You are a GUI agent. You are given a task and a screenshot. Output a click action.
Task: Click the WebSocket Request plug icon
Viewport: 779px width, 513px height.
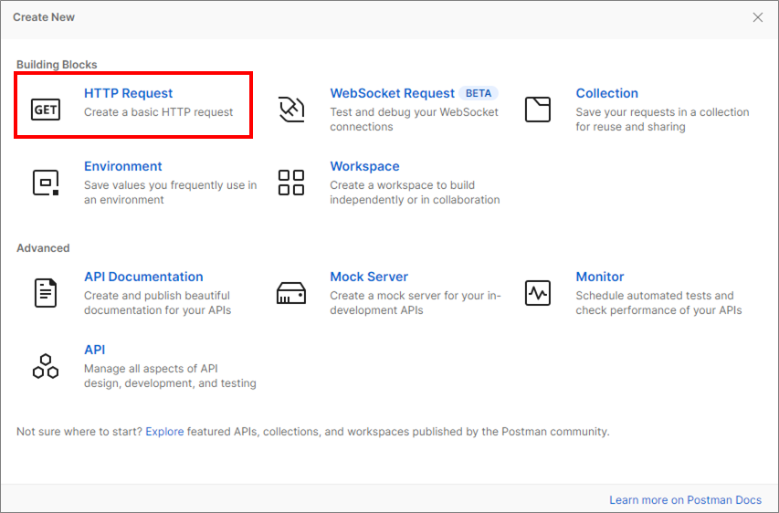tap(291, 110)
